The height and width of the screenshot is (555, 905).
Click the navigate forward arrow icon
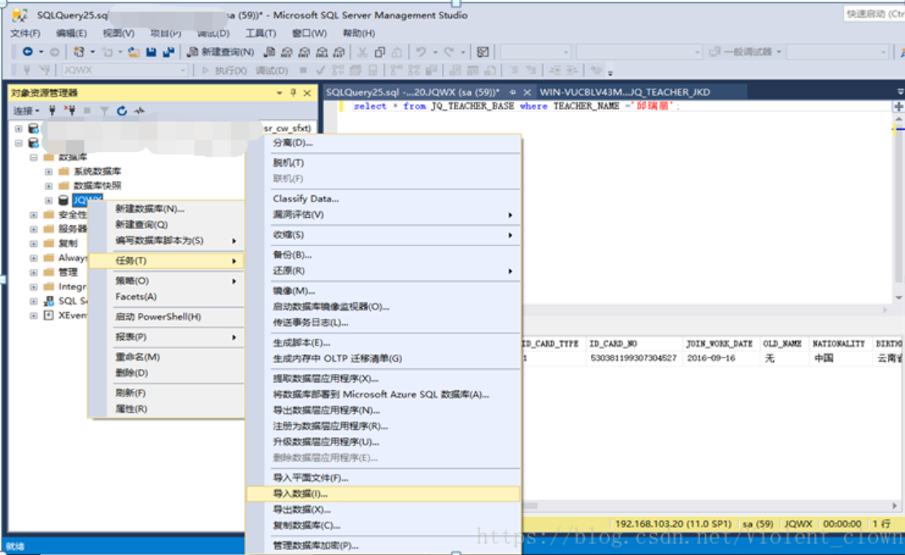(x=55, y=52)
